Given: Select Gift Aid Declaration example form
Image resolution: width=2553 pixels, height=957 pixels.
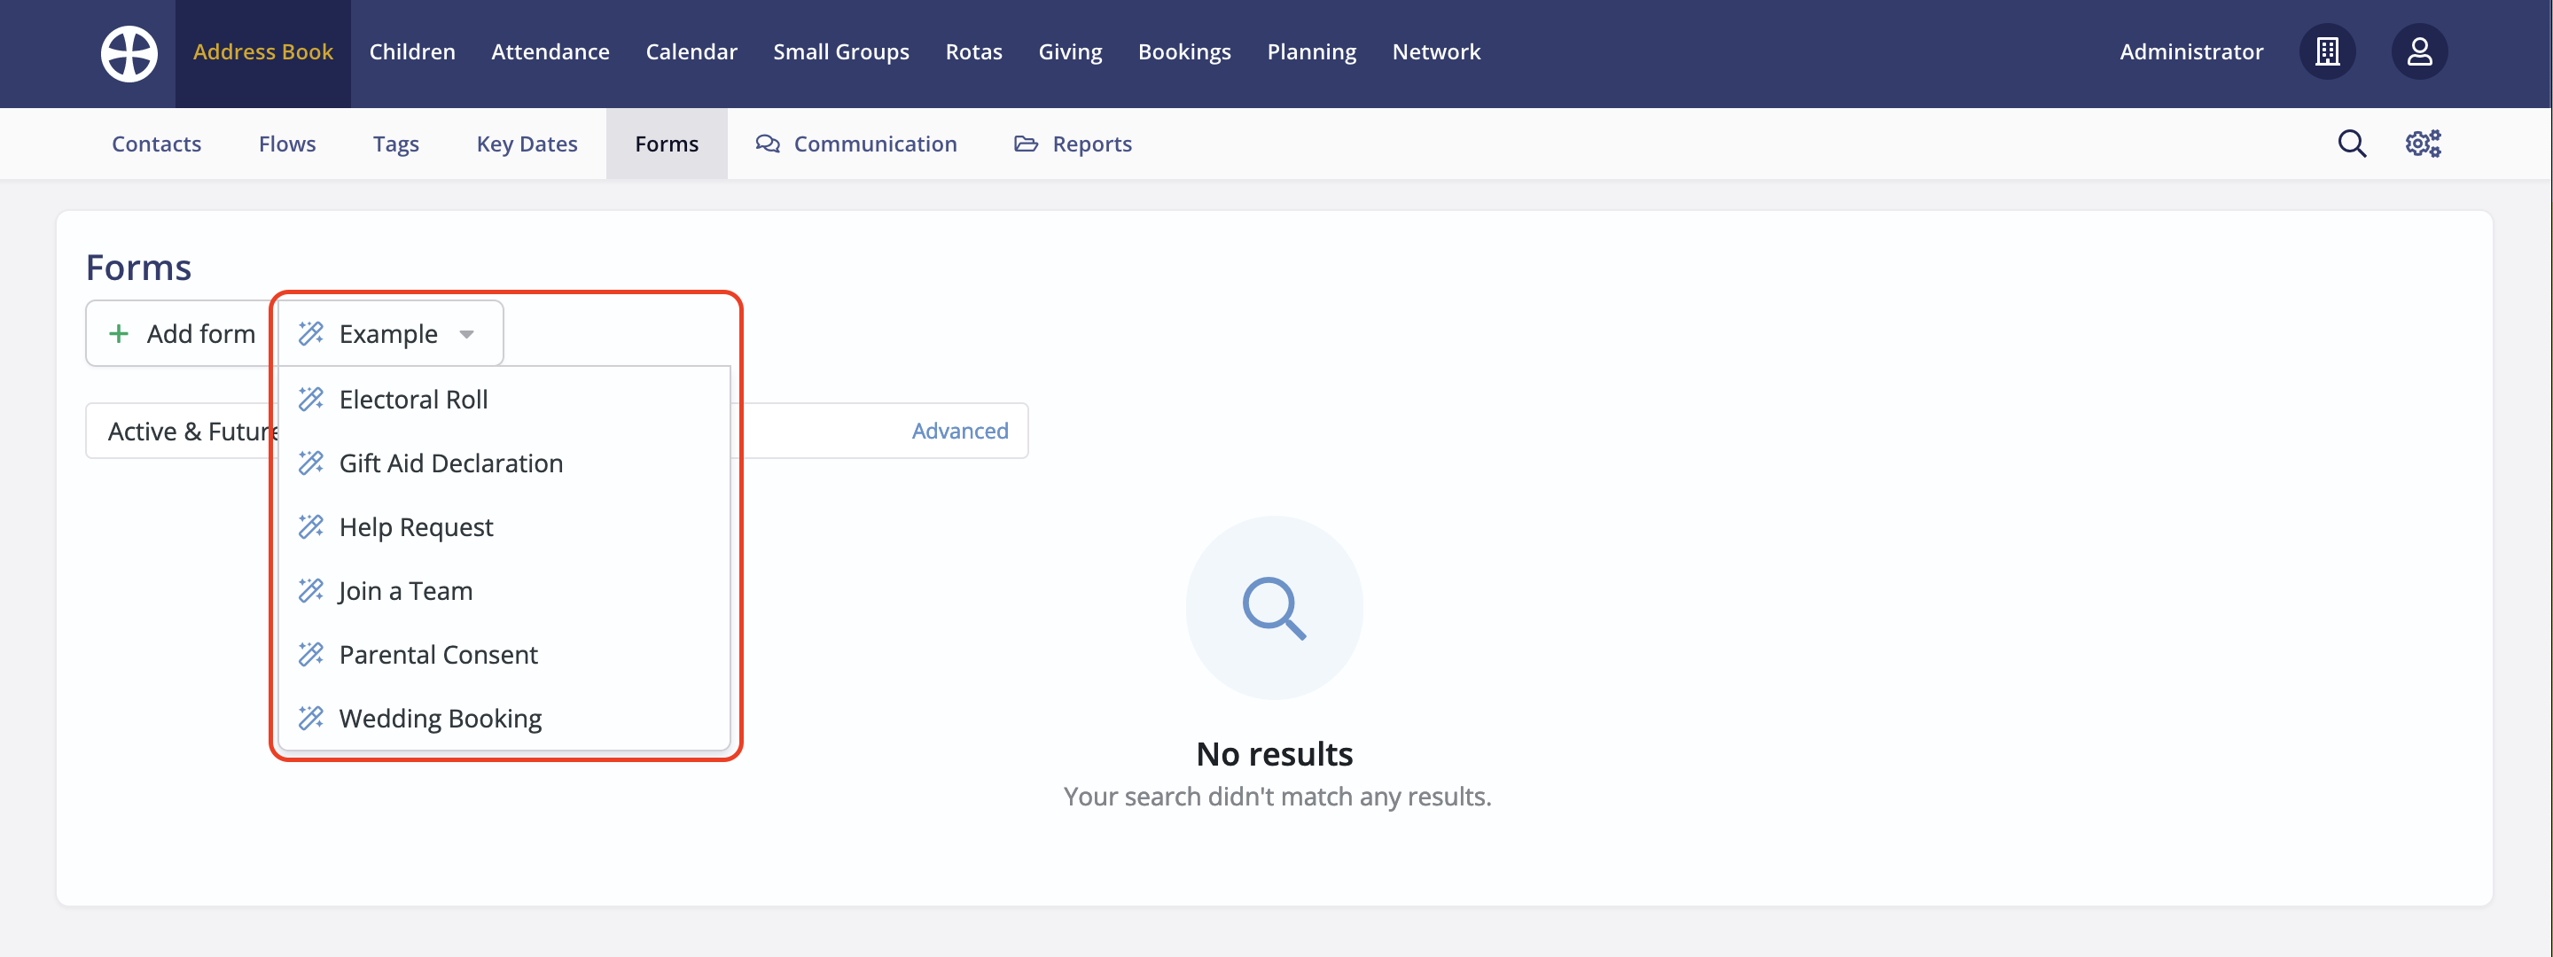Looking at the screenshot, I should click(x=504, y=463).
